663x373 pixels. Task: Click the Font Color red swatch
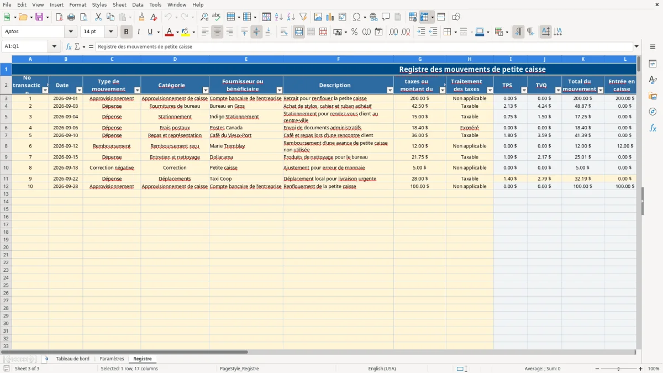169,32
